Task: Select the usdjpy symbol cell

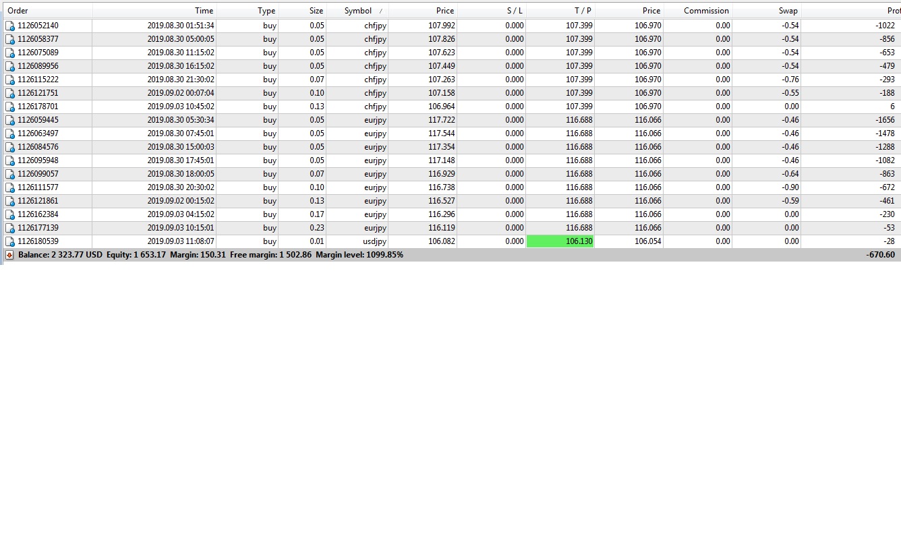Action: pyautogui.click(x=374, y=241)
